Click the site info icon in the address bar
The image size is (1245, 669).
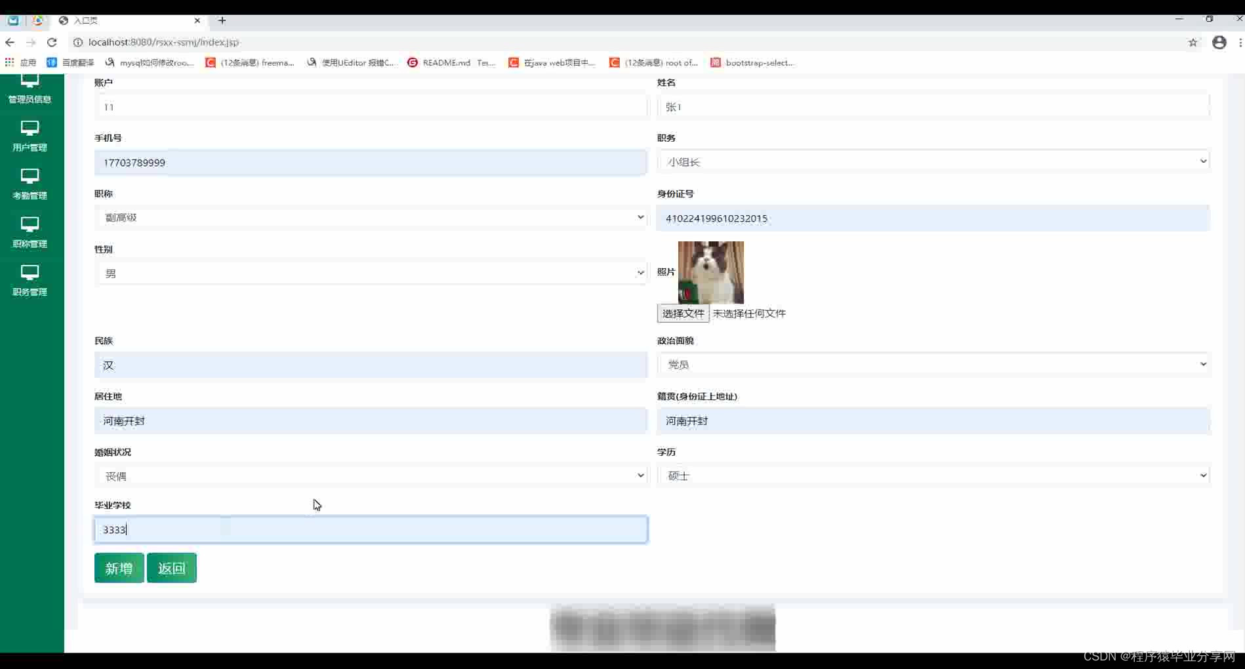point(77,42)
